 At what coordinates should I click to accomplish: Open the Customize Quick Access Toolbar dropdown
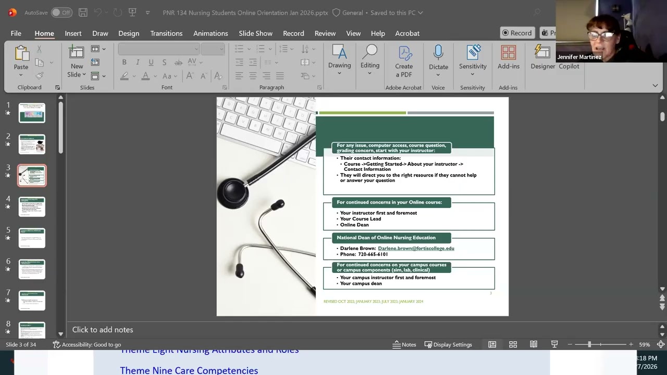pyautogui.click(x=147, y=12)
